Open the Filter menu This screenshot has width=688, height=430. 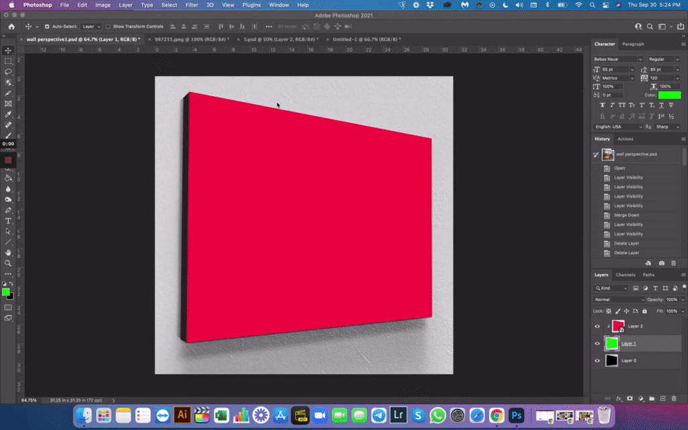click(191, 5)
